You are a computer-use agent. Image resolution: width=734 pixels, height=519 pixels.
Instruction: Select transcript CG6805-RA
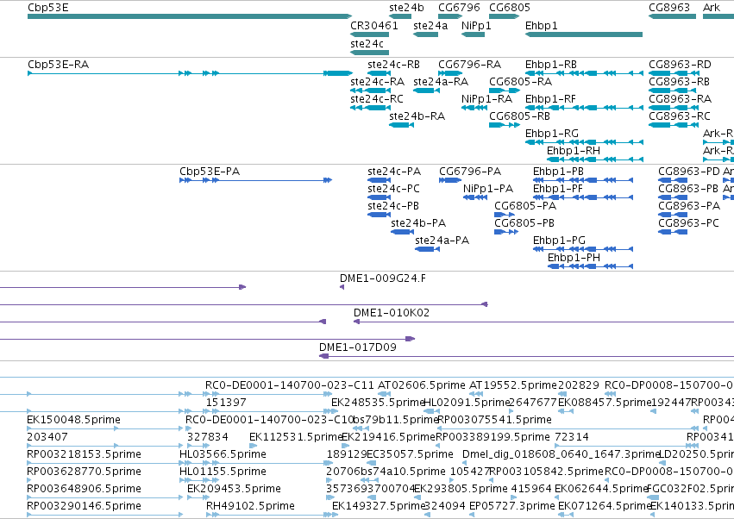[x=521, y=81]
